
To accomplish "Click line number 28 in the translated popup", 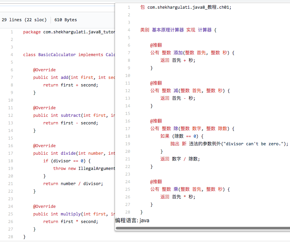I will coord(128,212).
